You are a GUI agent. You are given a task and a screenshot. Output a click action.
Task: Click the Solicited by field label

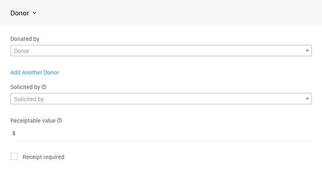coord(25,87)
